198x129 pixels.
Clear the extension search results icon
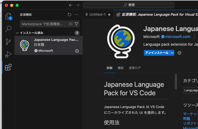(71, 24)
